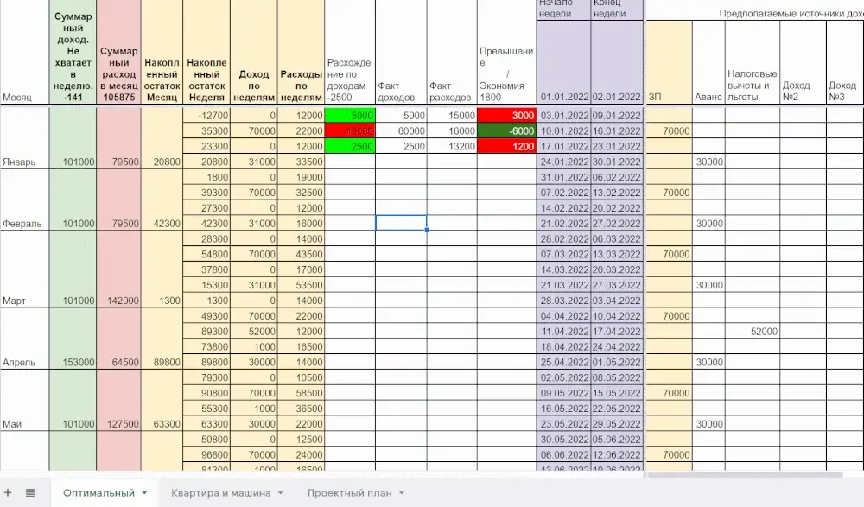Select Январь accumulated balance 20800
This screenshot has width=864, height=507.
point(162,138)
